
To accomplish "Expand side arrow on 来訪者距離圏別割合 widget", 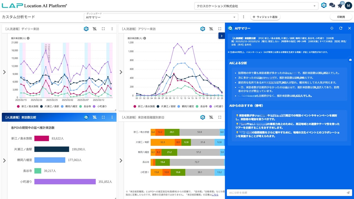I will pos(121,161).
